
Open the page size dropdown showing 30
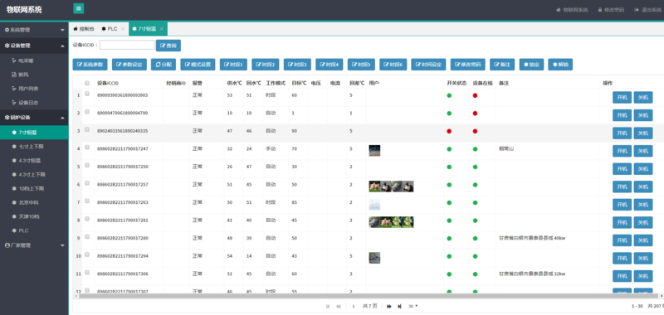[x=413, y=306]
